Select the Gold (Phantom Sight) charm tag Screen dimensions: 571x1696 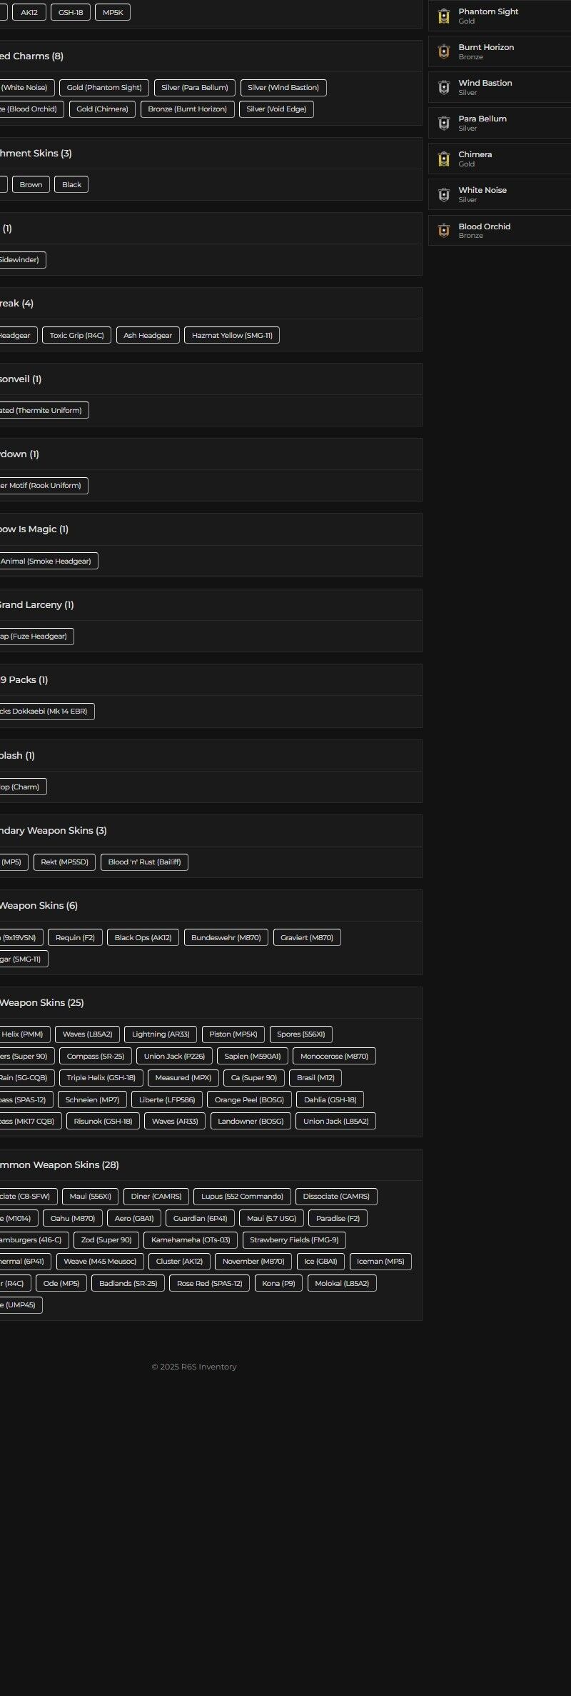pyautogui.click(x=104, y=88)
